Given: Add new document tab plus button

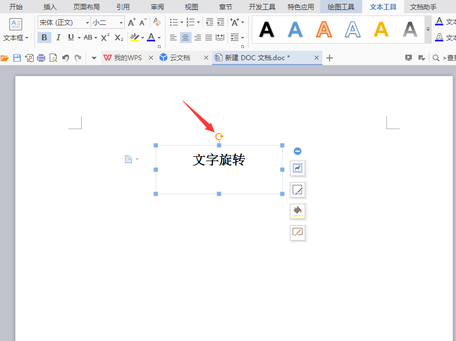Looking at the screenshot, I should click(330, 58).
